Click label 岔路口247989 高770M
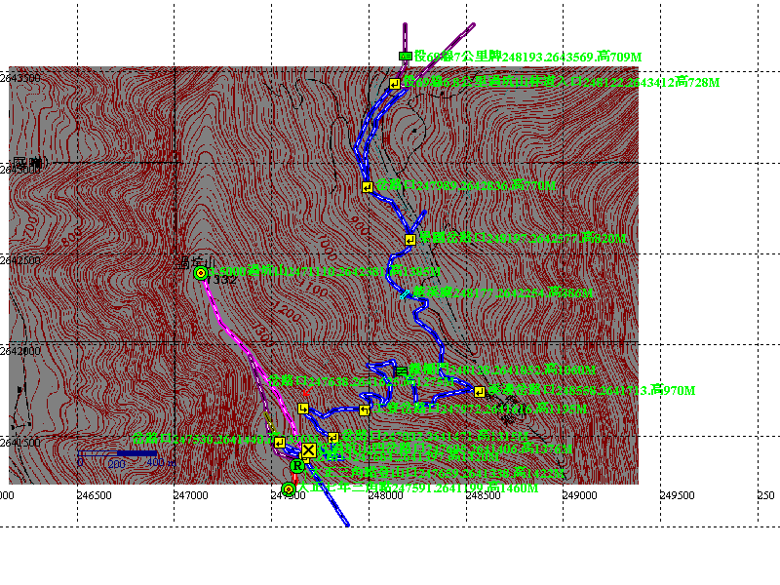This screenshot has height=585, width=780. pyautogui.click(x=465, y=185)
